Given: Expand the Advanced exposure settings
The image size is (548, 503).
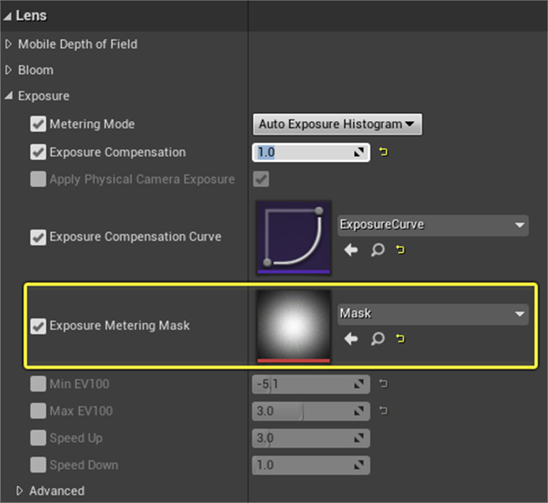Looking at the screenshot, I should point(20,491).
